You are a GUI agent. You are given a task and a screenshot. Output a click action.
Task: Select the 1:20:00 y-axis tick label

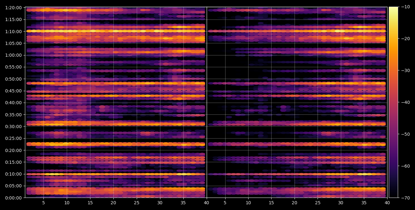[14, 8]
